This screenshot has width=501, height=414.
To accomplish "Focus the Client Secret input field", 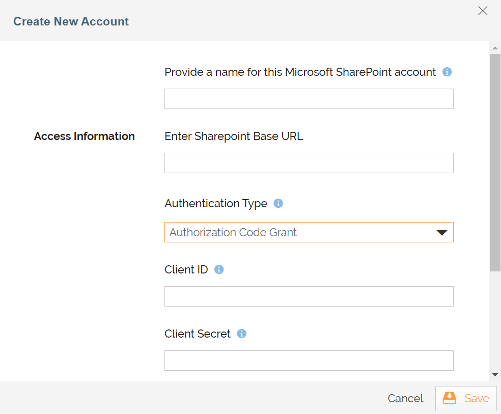I will [309, 361].
